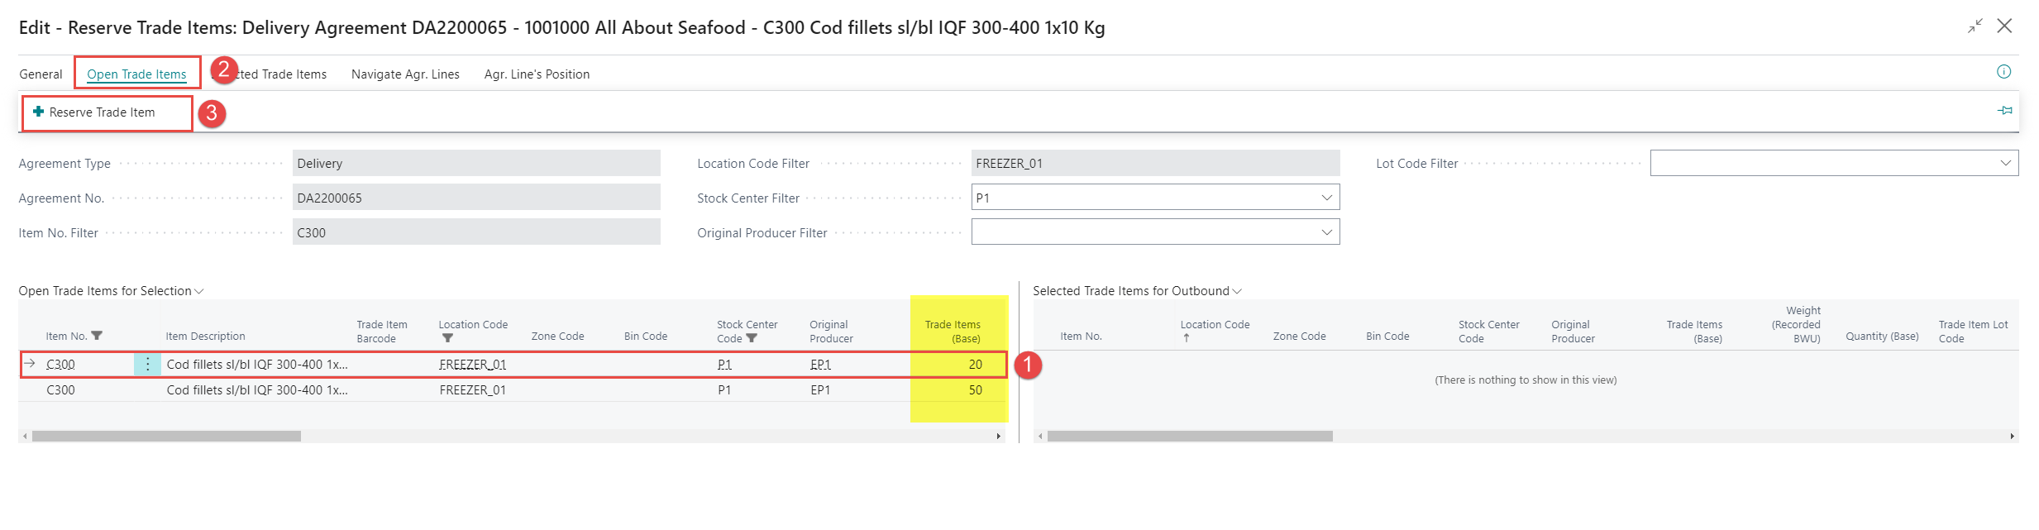Open the Navigate Agr. Lines tab
The image size is (2039, 530).
405,74
